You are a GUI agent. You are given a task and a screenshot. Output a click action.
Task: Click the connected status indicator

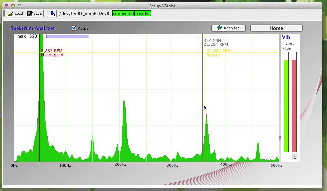point(123,14)
